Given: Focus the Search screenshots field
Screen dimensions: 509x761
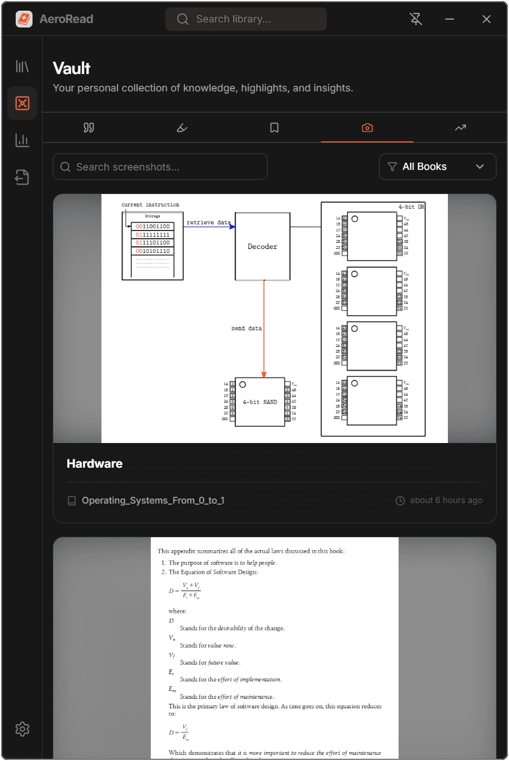Looking at the screenshot, I should point(160,167).
